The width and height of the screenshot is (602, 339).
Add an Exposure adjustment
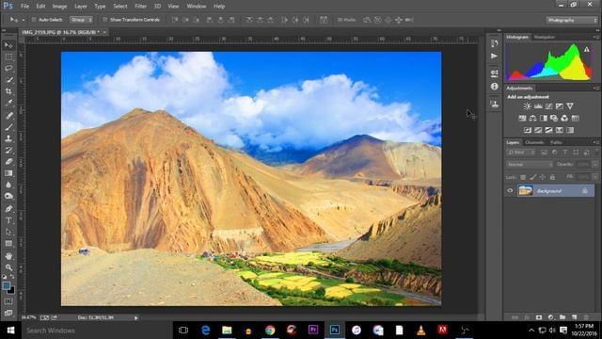pyautogui.click(x=560, y=106)
